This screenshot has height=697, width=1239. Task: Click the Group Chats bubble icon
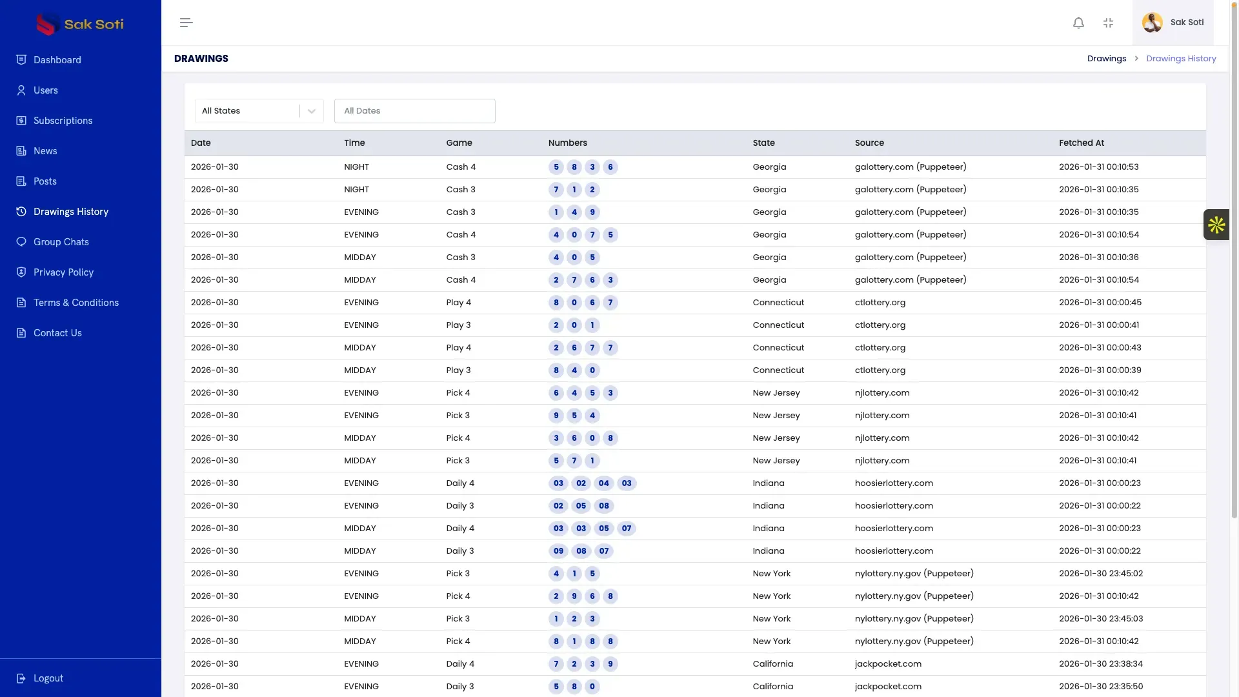click(21, 242)
